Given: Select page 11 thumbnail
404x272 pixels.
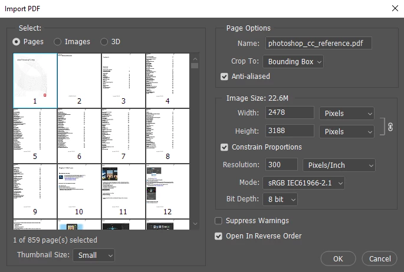Looking at the screenshot, I should 123,191.
